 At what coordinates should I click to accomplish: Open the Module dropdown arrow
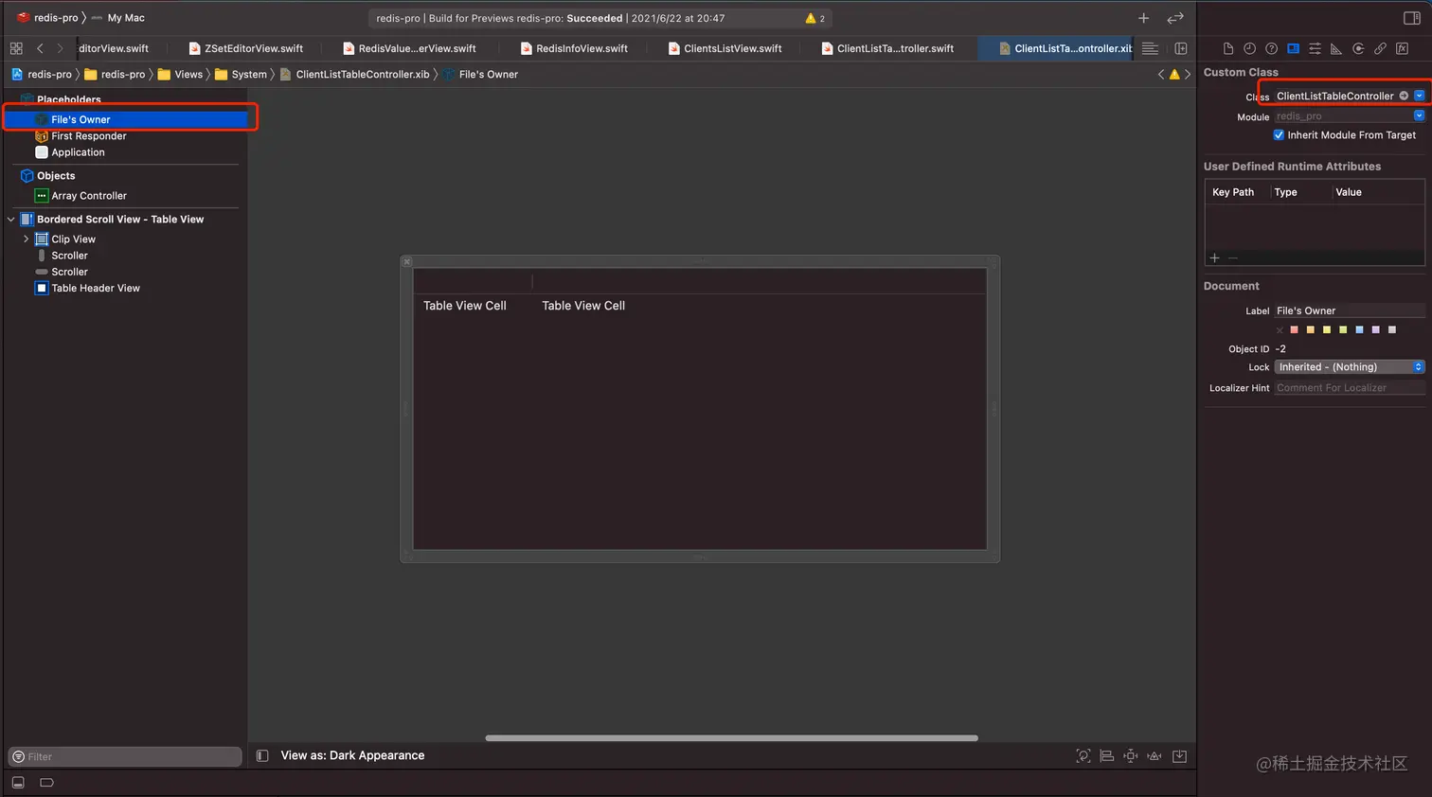click(1419, 116)
